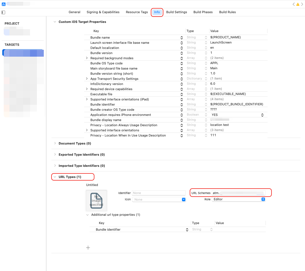
Task: Open the Build Settings tab
Action: (x=177, y=12)
